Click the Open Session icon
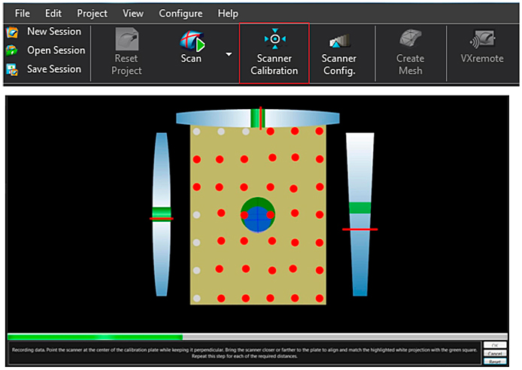This screenshot has height=370, width=522. [x=11, y=50]
